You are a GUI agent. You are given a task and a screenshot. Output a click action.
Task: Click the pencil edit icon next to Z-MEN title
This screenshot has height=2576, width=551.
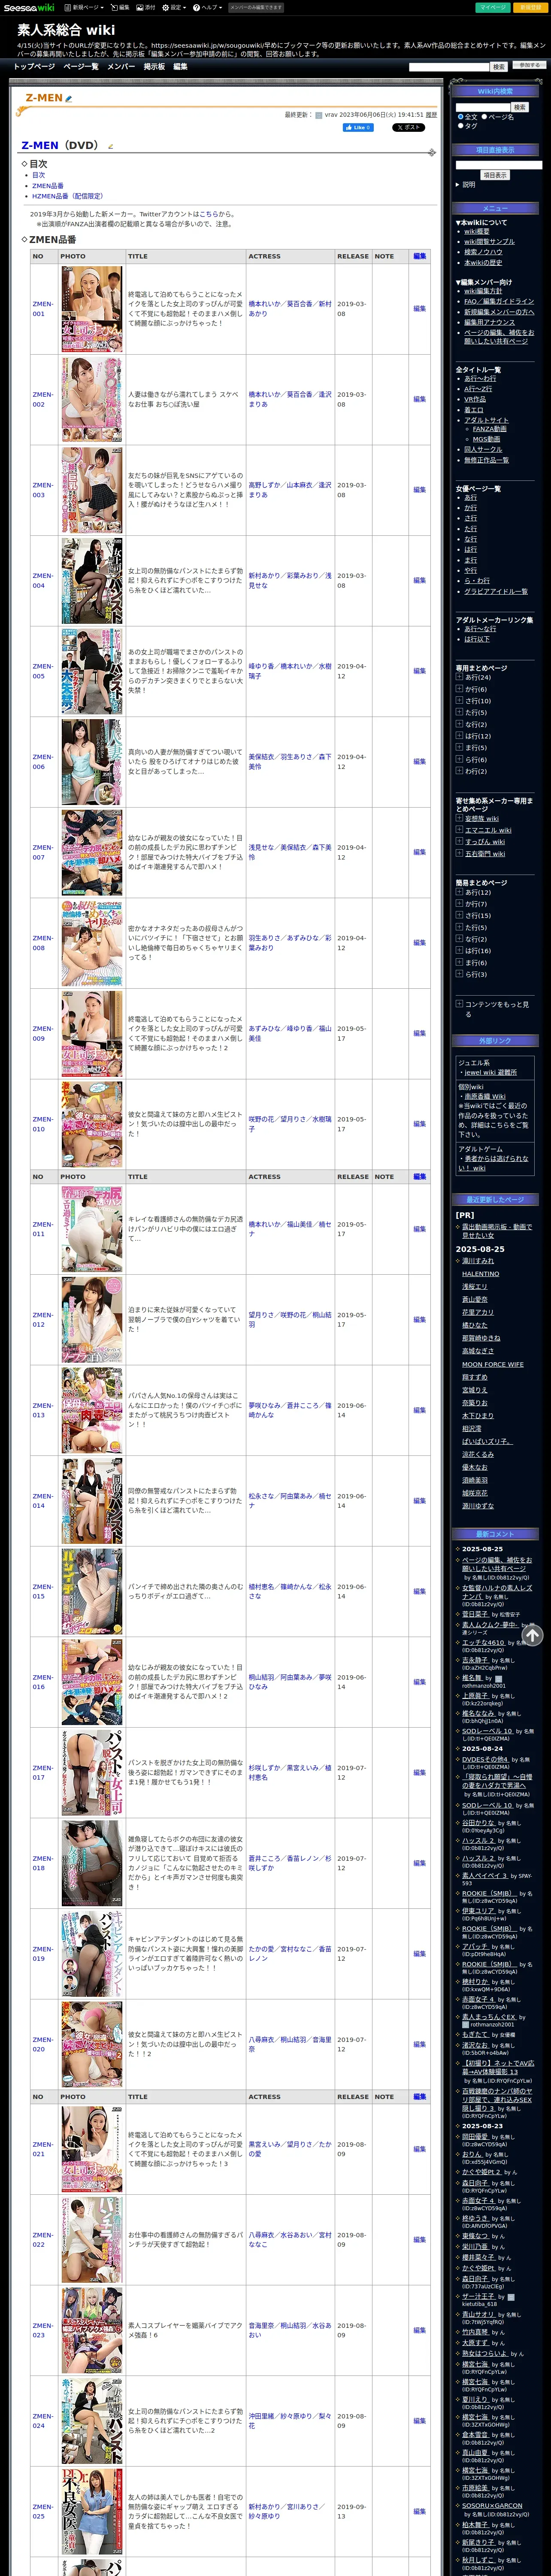[x=69, y=99]
